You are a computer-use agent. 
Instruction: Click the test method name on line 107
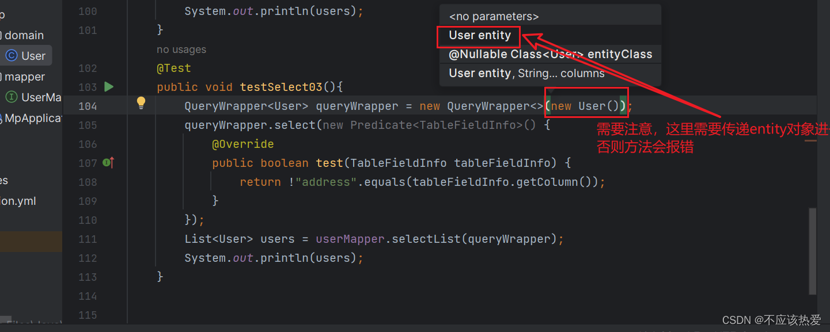tap(329, 163)
